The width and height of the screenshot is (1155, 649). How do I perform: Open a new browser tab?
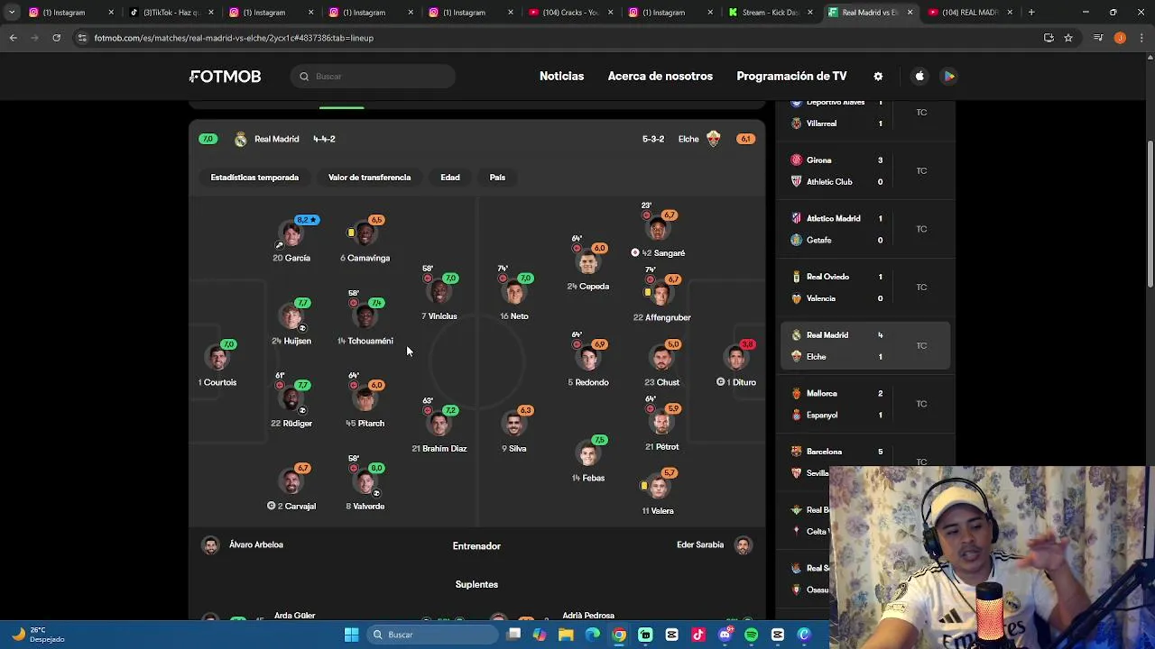1031,13
